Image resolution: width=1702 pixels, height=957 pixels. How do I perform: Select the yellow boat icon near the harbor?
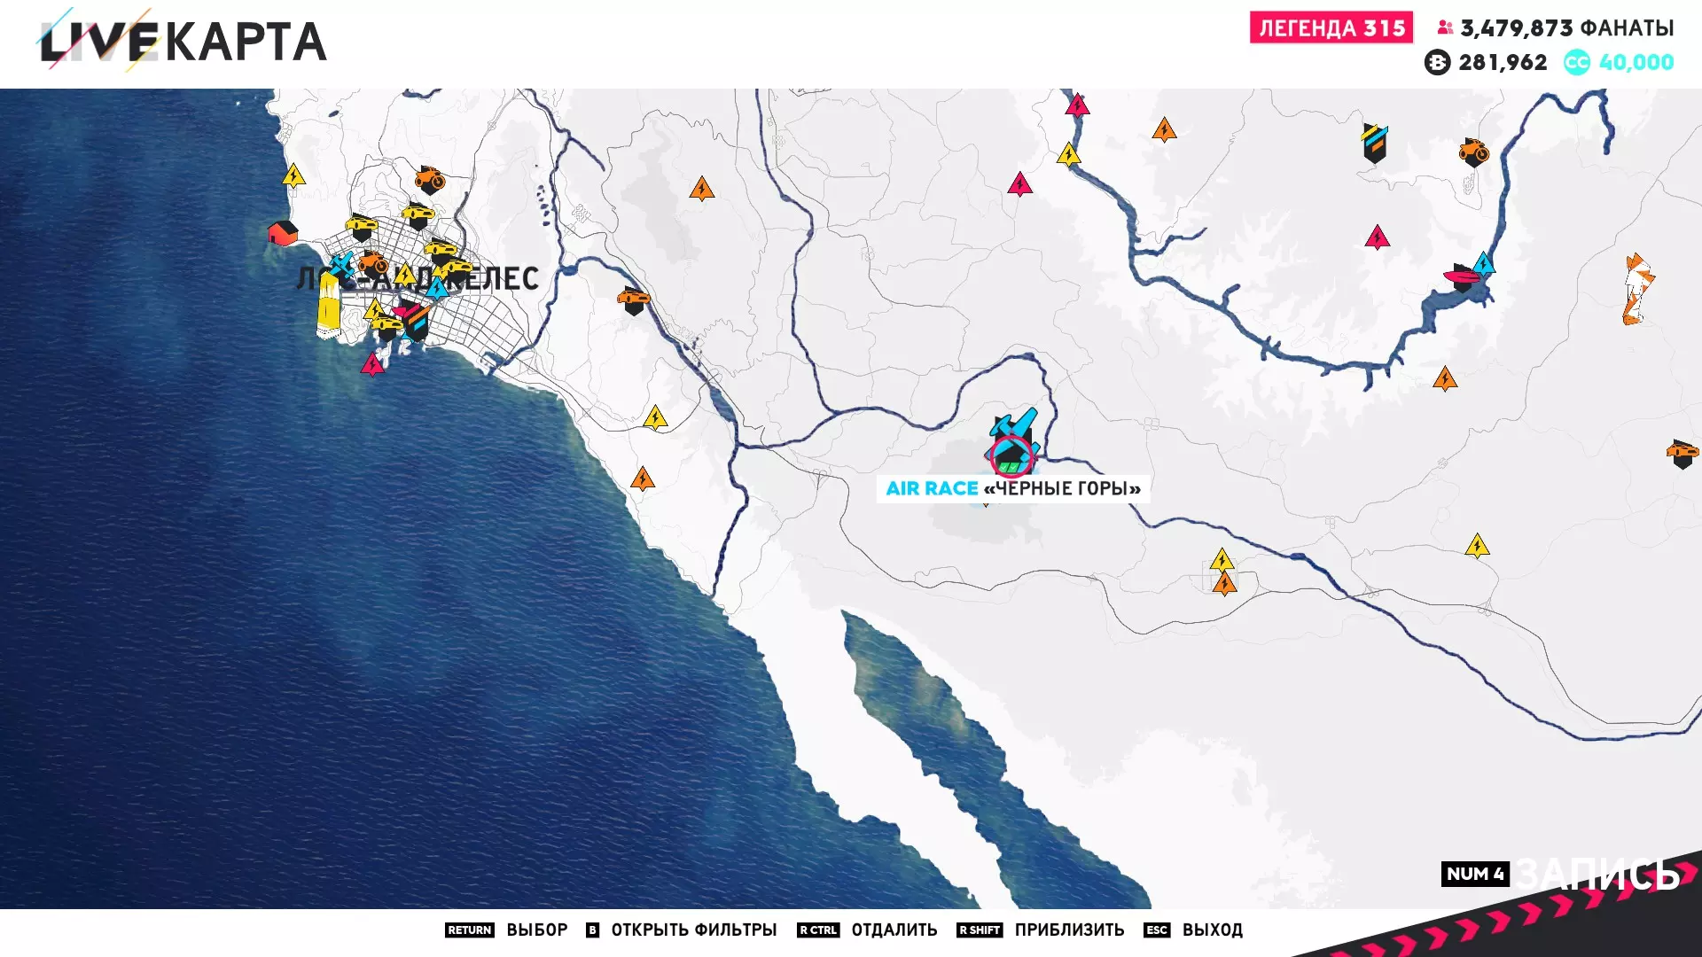pyautogui.click(x=328, y=307)
